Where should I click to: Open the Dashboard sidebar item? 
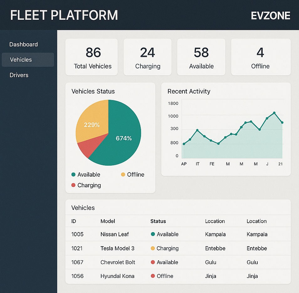pyautogui.click(x=24, y=45)
